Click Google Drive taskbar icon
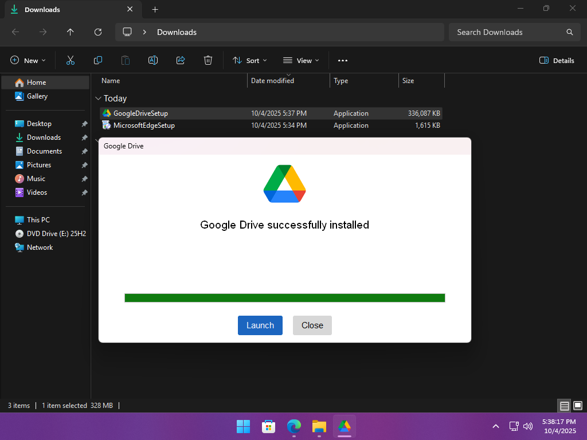The height and width of the screenshot is (440, 587). 345,426
